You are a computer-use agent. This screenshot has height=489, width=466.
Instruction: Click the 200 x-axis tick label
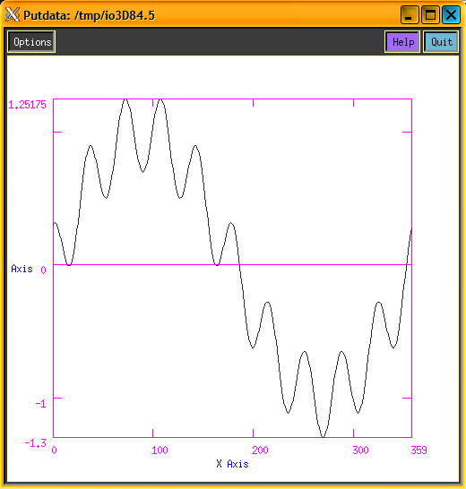point(260,450)
